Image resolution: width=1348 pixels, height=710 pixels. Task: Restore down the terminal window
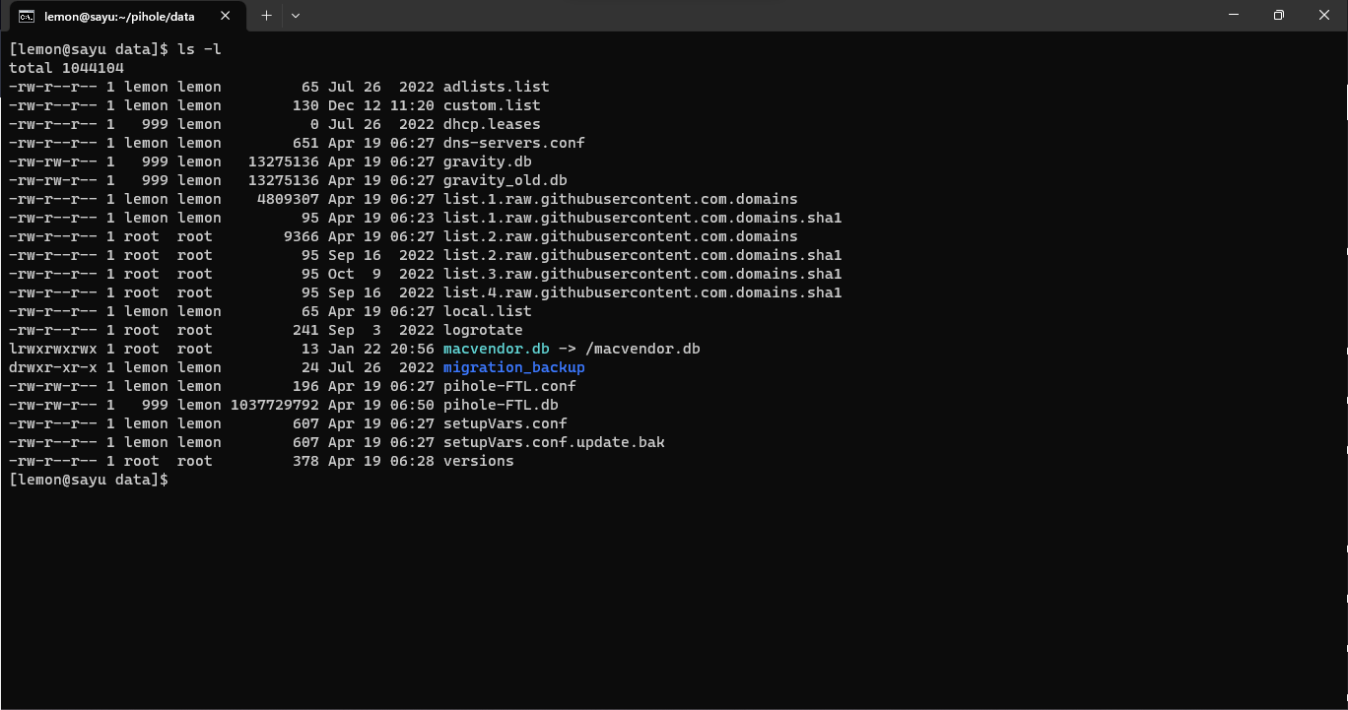point(1278,15)
